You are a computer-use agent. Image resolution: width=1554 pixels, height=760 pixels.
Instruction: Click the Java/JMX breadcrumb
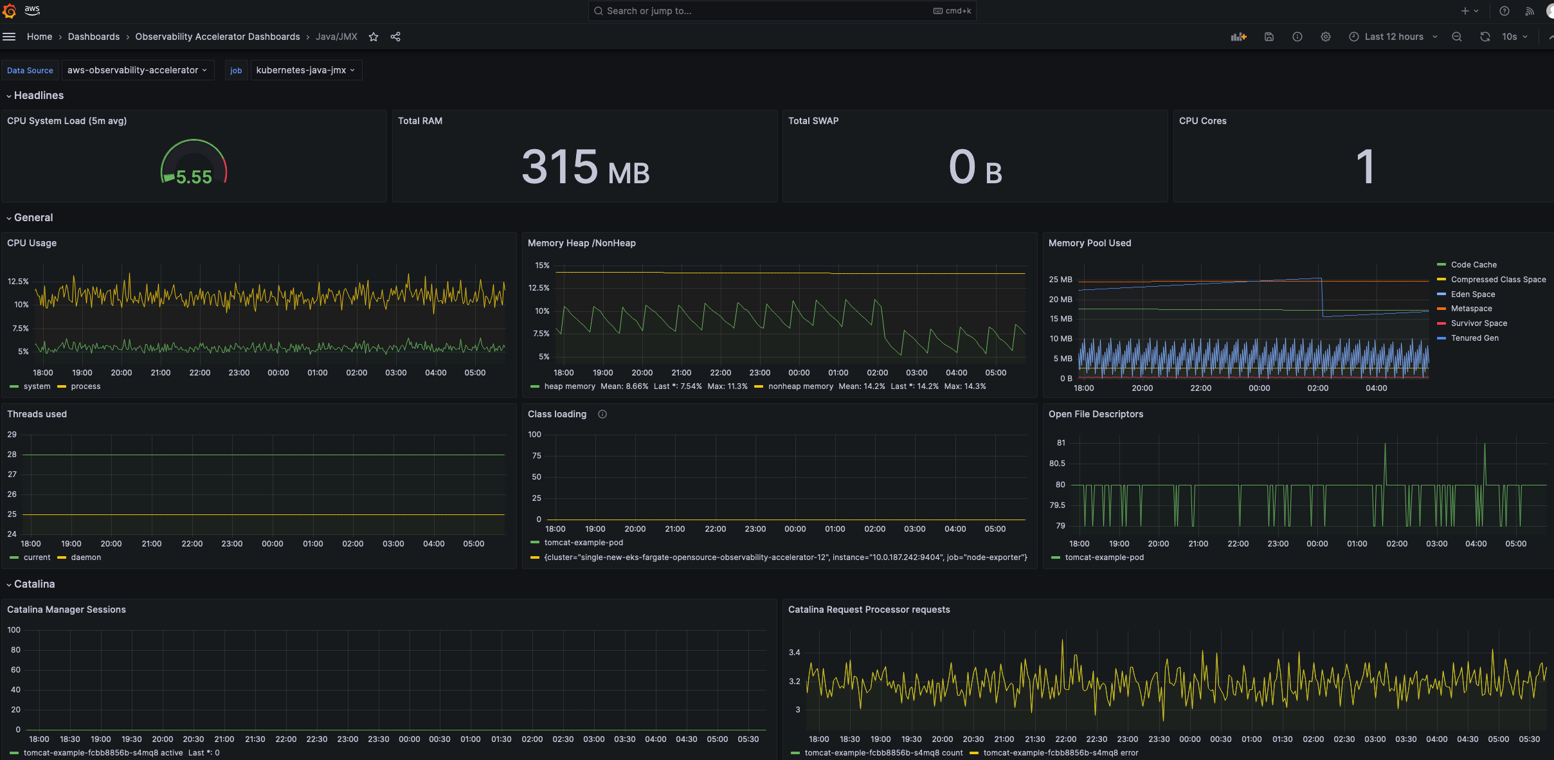click(336, 37)
